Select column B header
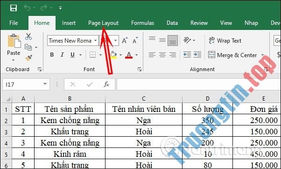This screenshot has width=281, height=169. 70,98
